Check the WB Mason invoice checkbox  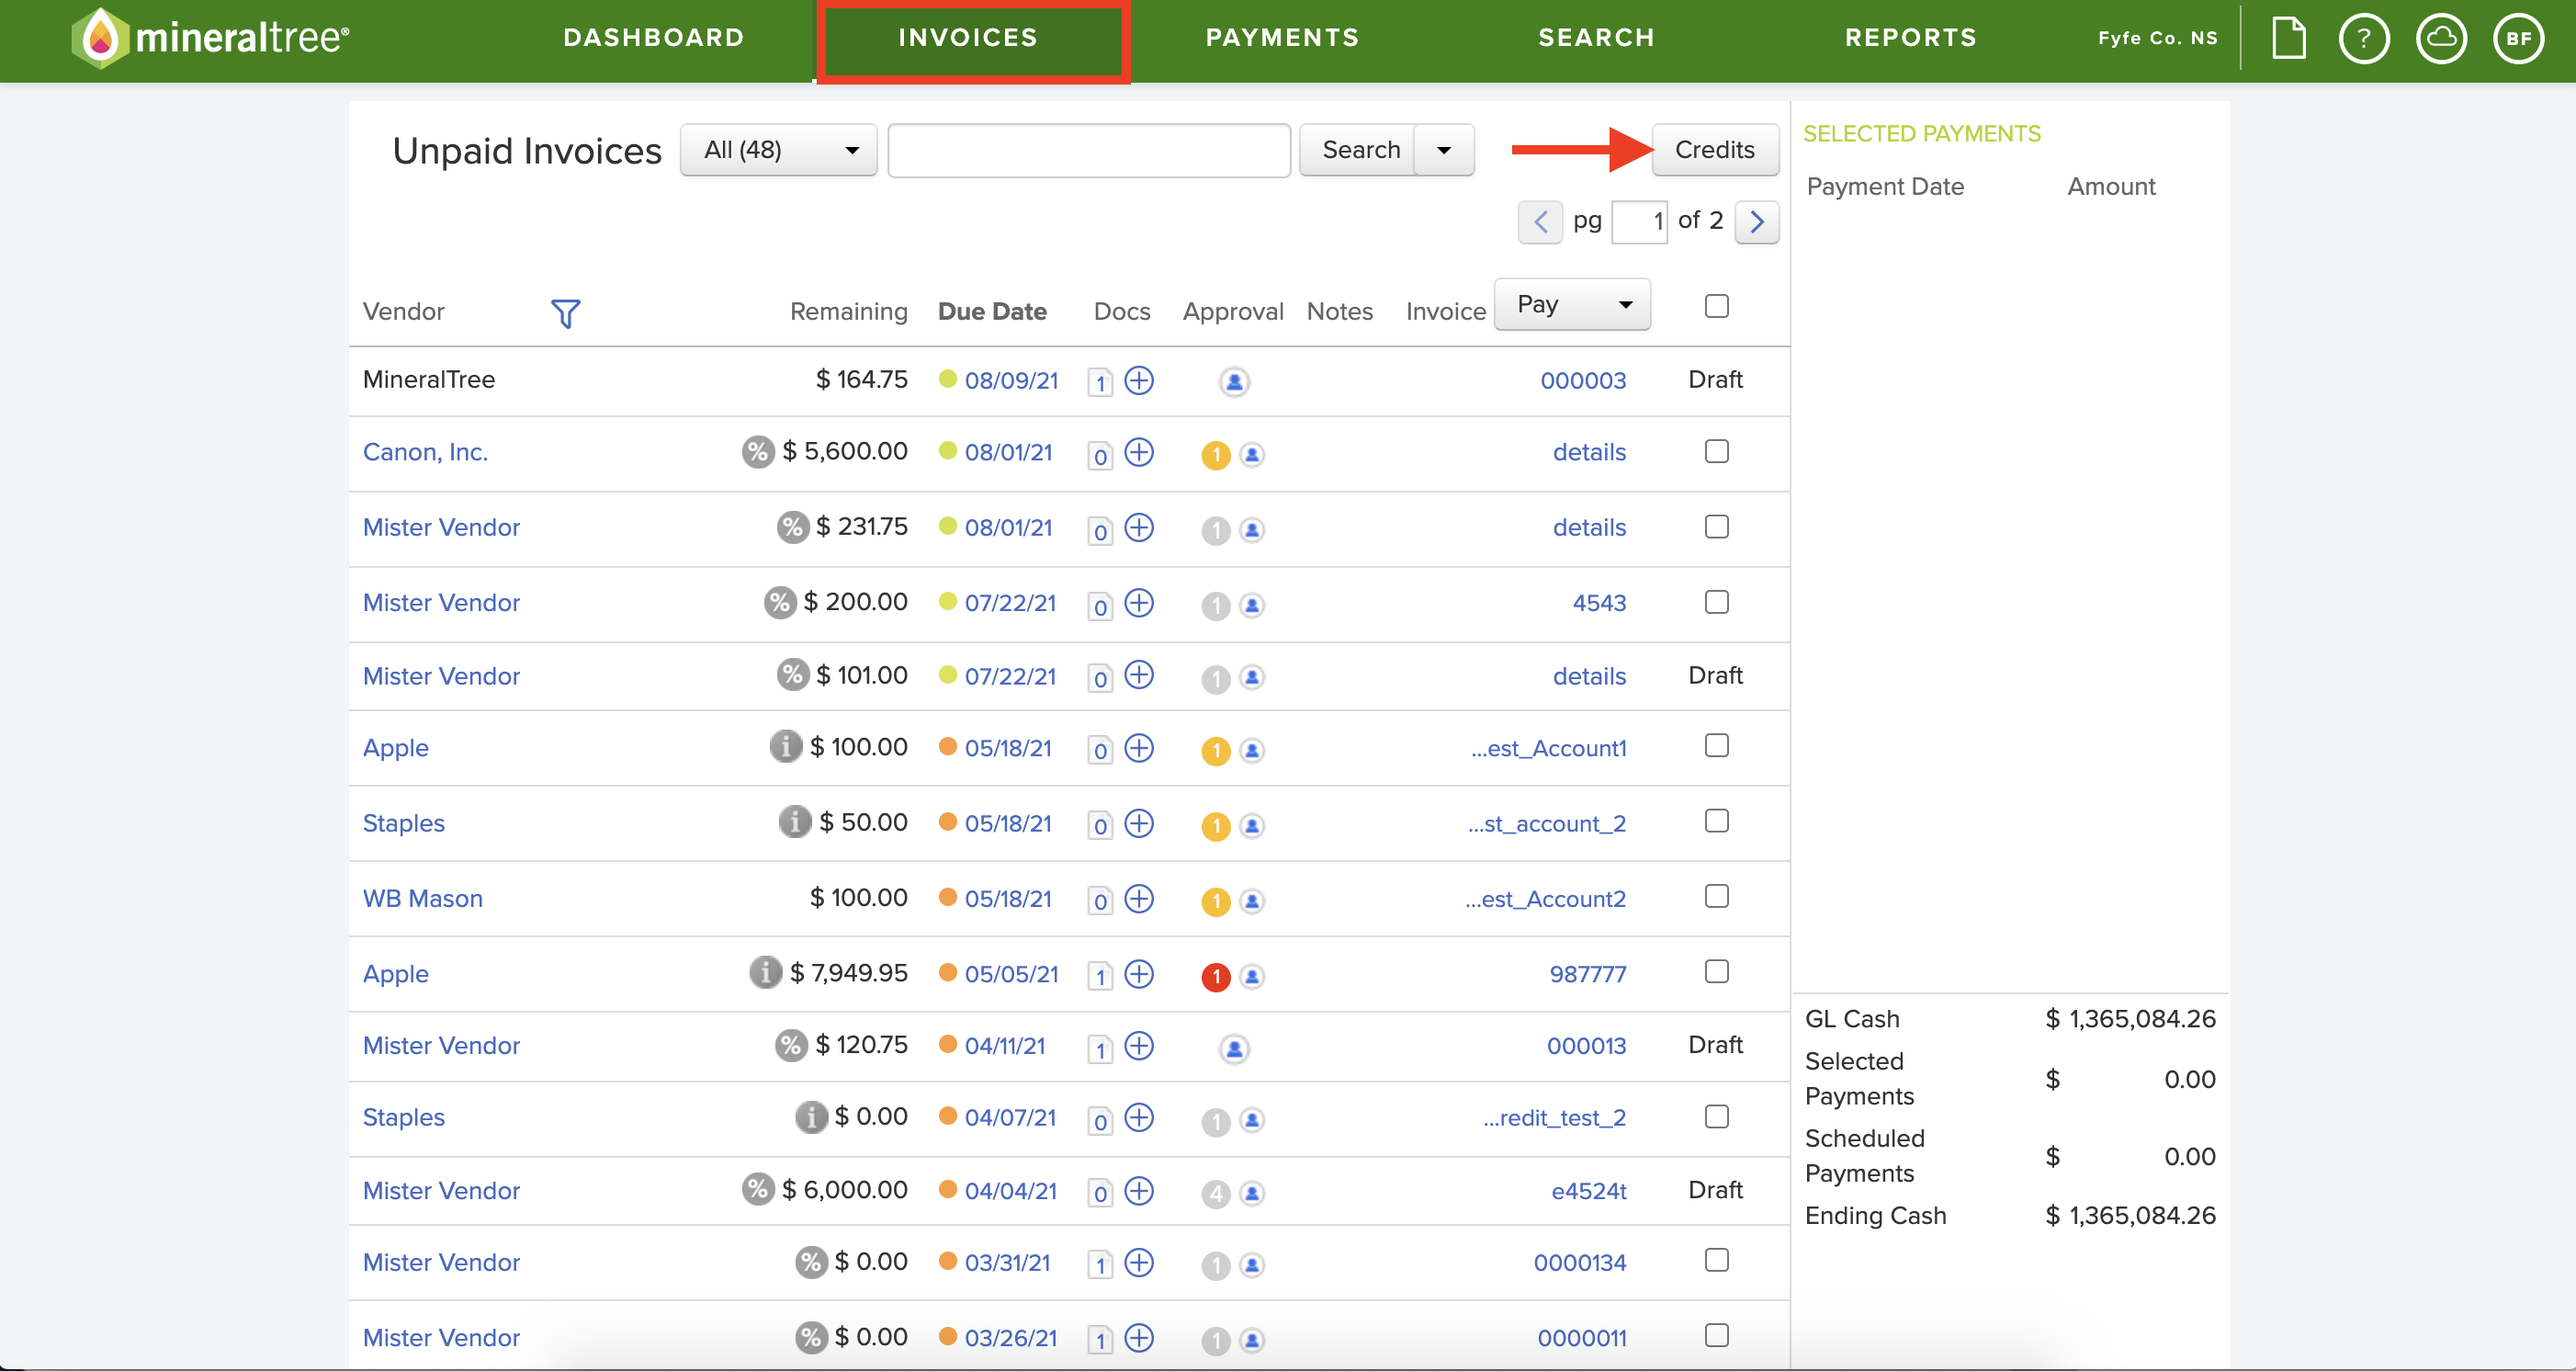(1717, 896)
